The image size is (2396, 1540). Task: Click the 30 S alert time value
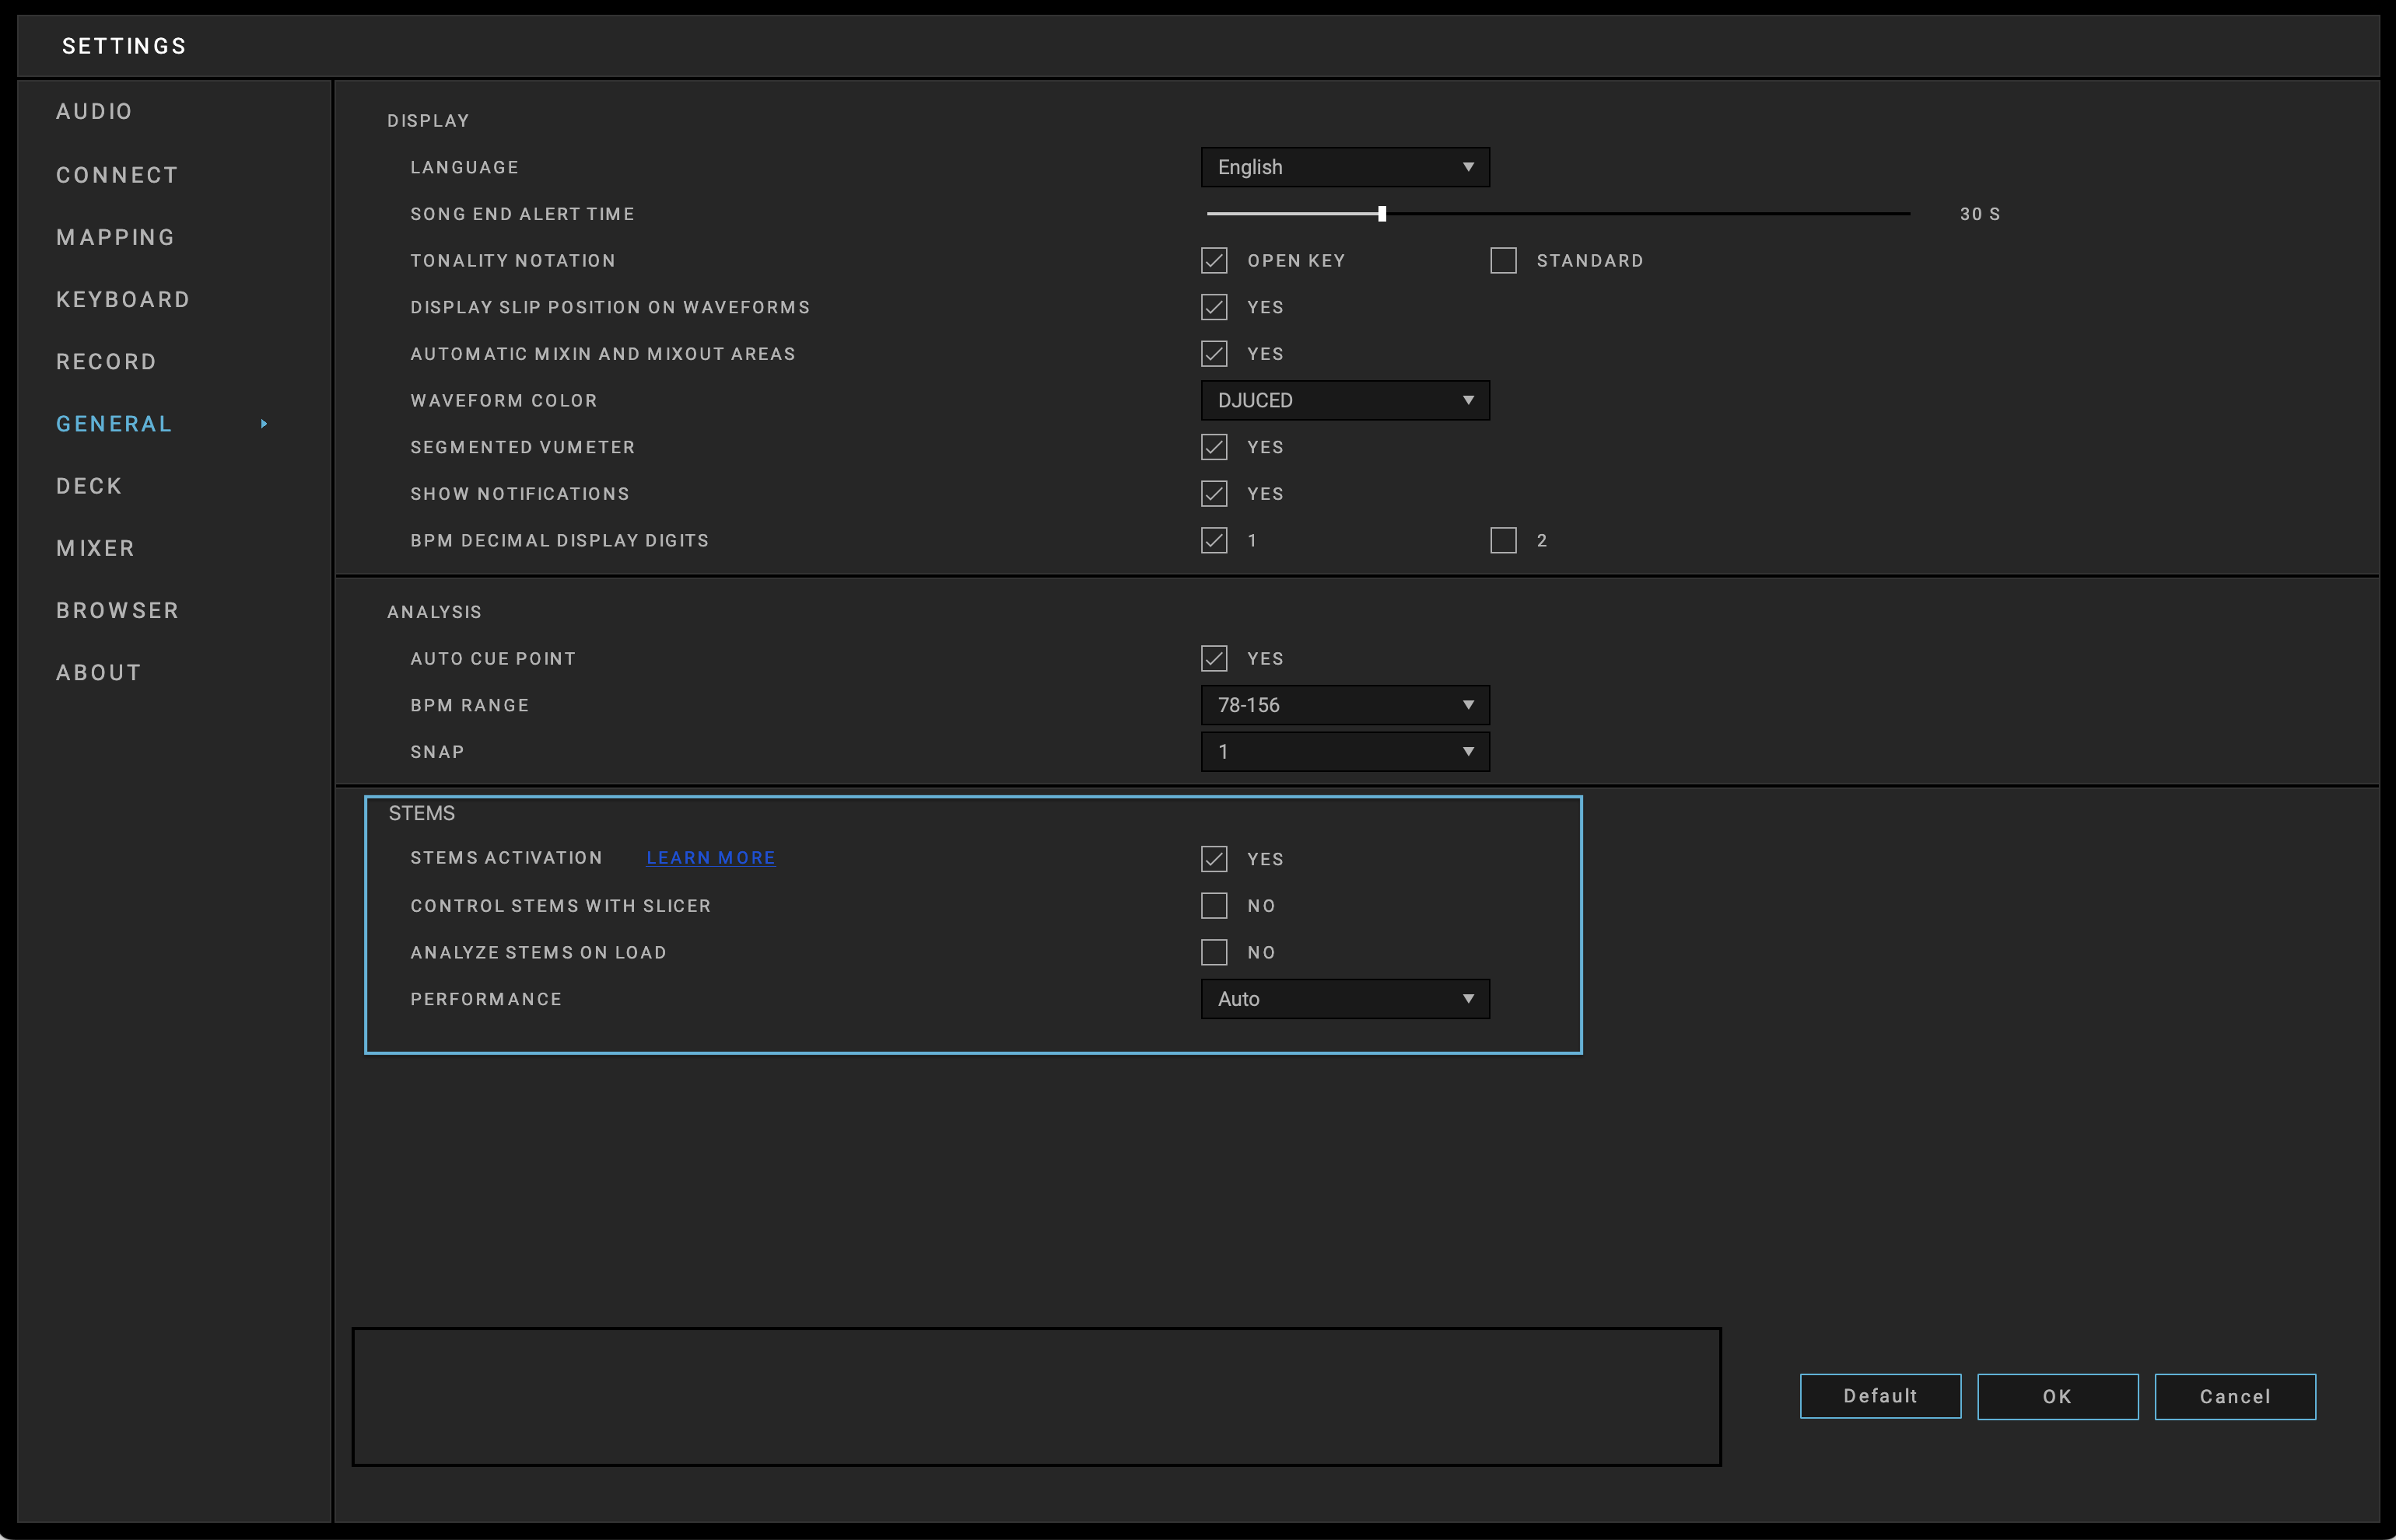1980,214
